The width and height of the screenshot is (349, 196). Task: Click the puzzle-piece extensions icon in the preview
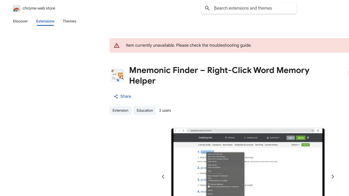(318, 131)
